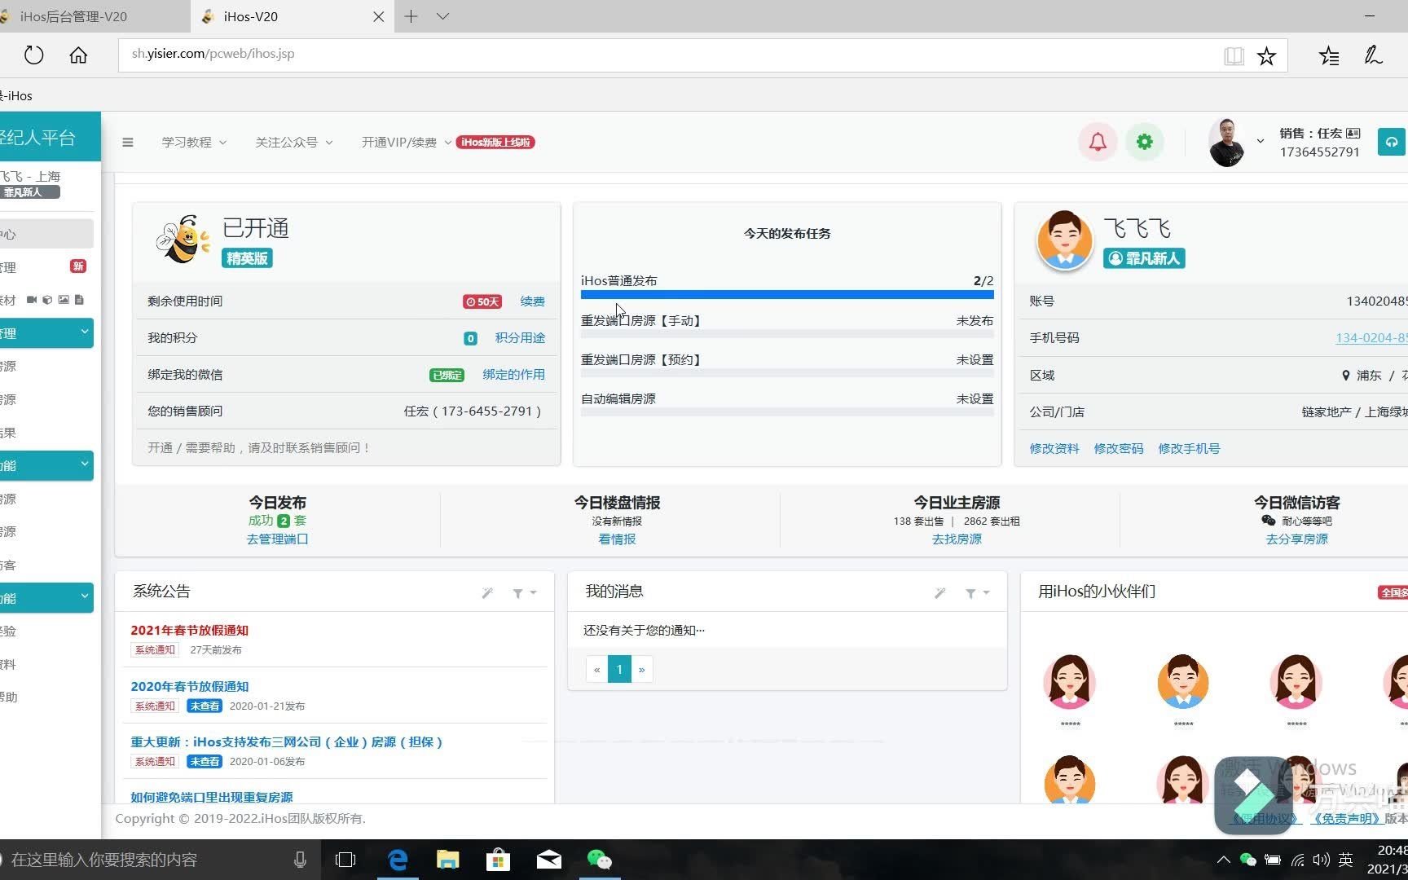Toggle reading view icon in address bar
This screenshot has height=880, width=1408.
pyautogui.click(x=1234, y=55)
